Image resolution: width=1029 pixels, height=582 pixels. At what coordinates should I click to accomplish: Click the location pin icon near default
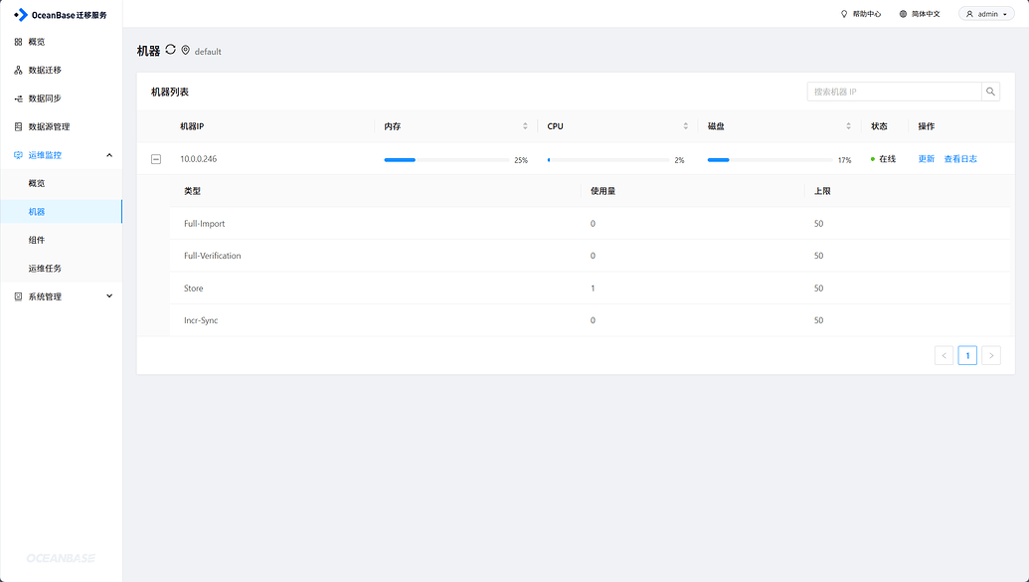[x=185, y=50]
